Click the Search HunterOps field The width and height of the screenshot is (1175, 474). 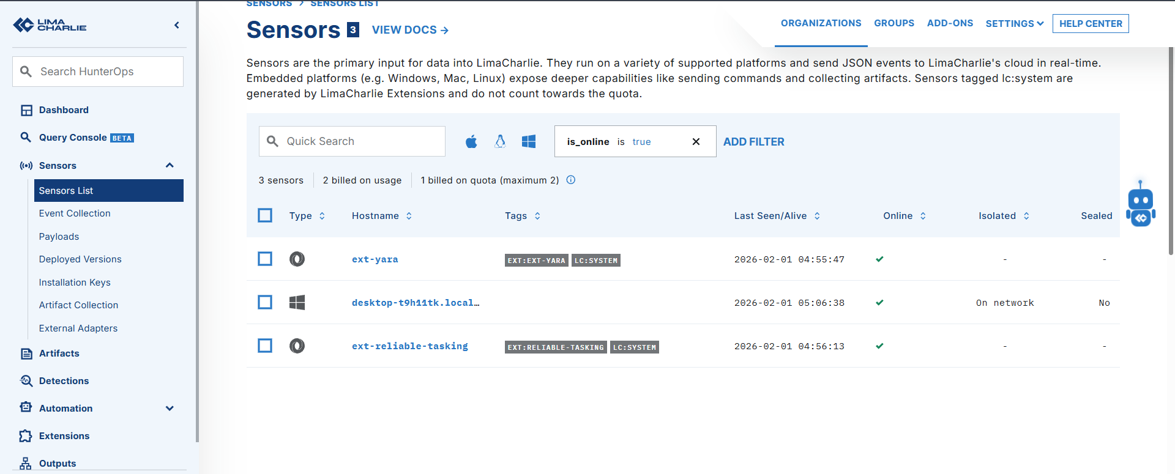98,72
